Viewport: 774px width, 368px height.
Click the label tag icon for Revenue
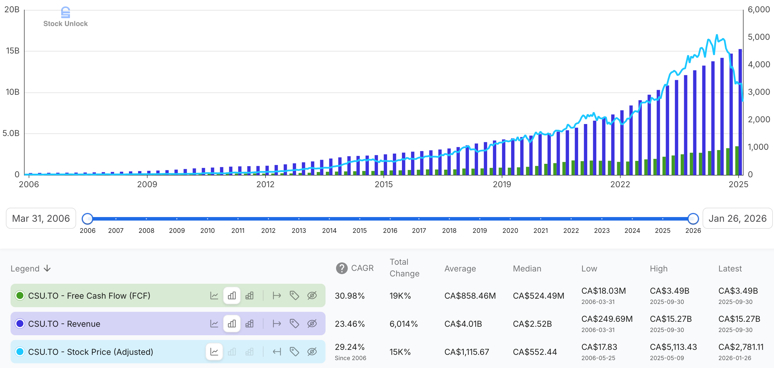pos(294,324)
